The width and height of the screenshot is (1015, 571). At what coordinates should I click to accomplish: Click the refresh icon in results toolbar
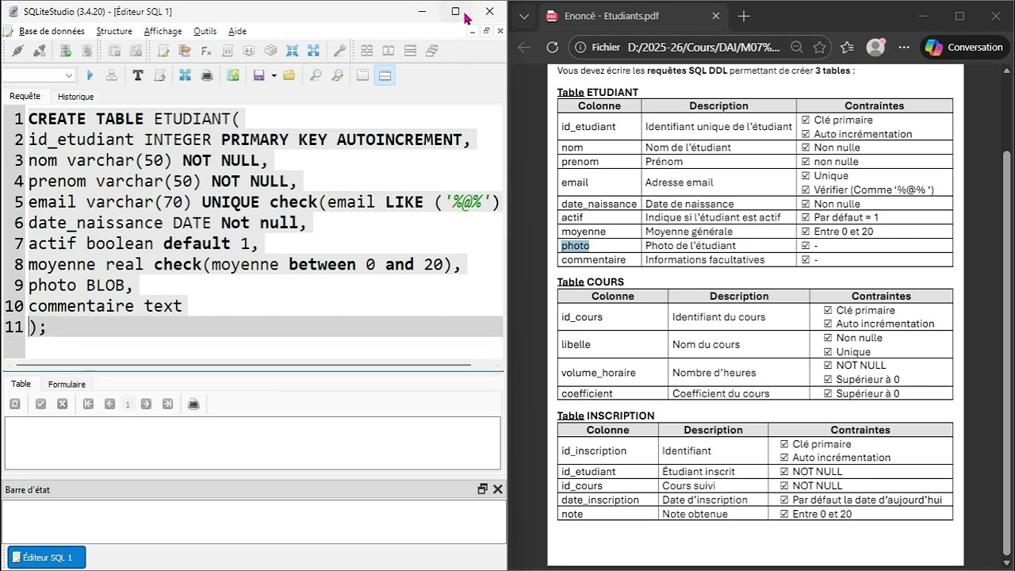[x=14, y=404]
